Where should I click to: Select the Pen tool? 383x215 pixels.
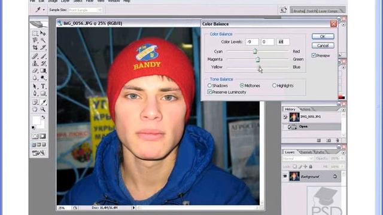[35, 94]
